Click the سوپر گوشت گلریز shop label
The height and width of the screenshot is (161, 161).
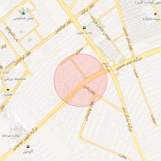pyautogui.click(x=148, y=2)
